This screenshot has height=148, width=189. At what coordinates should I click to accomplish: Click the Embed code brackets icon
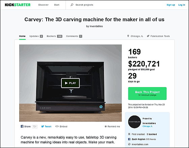click(x=57, y=126)
